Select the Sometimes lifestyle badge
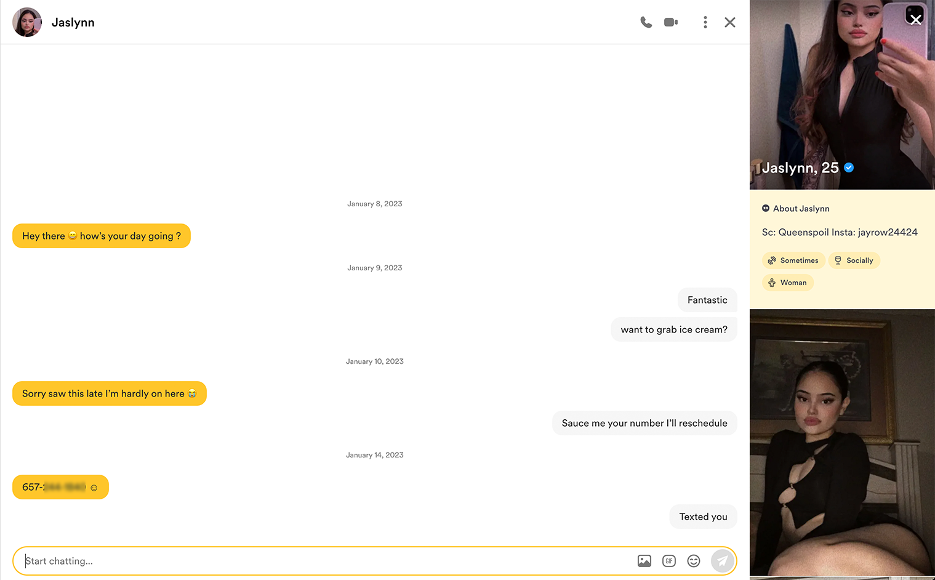The height and width of the screenshot is (580, 935). tap(793, 260)
